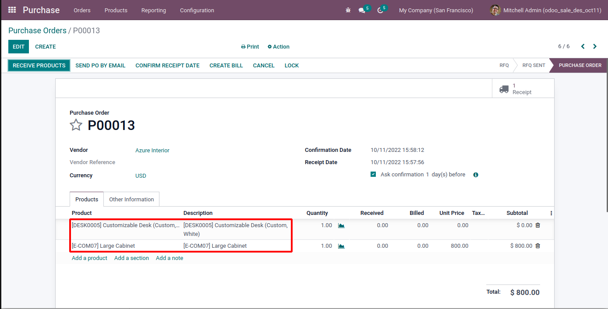Switch to the Other Information tab
The height and width of the screenshot is (309, 608).
point(131,199)
